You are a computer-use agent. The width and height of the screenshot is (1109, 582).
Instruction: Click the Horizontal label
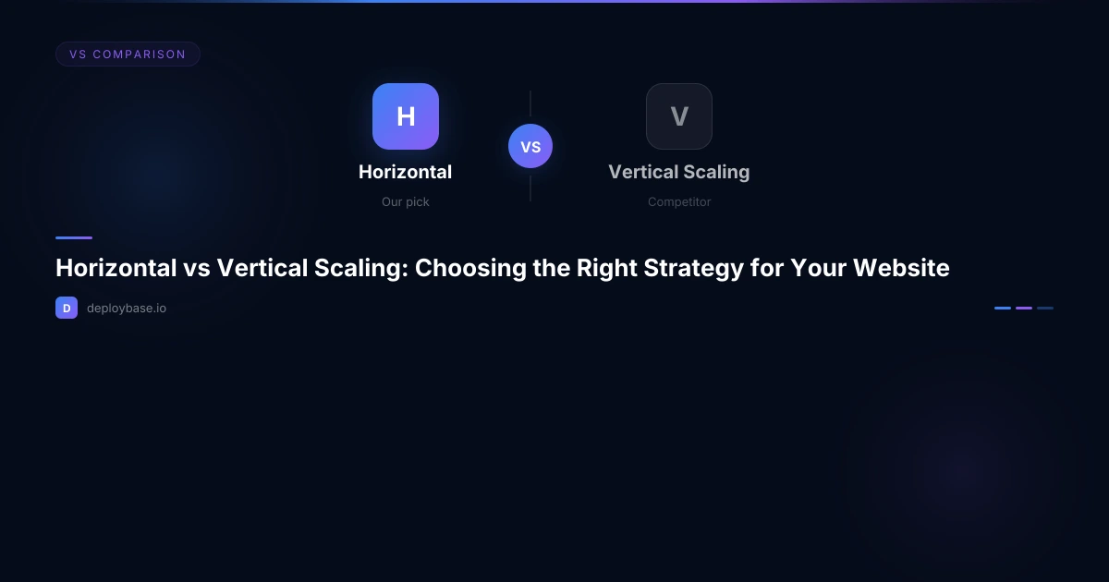click(405, 172)
